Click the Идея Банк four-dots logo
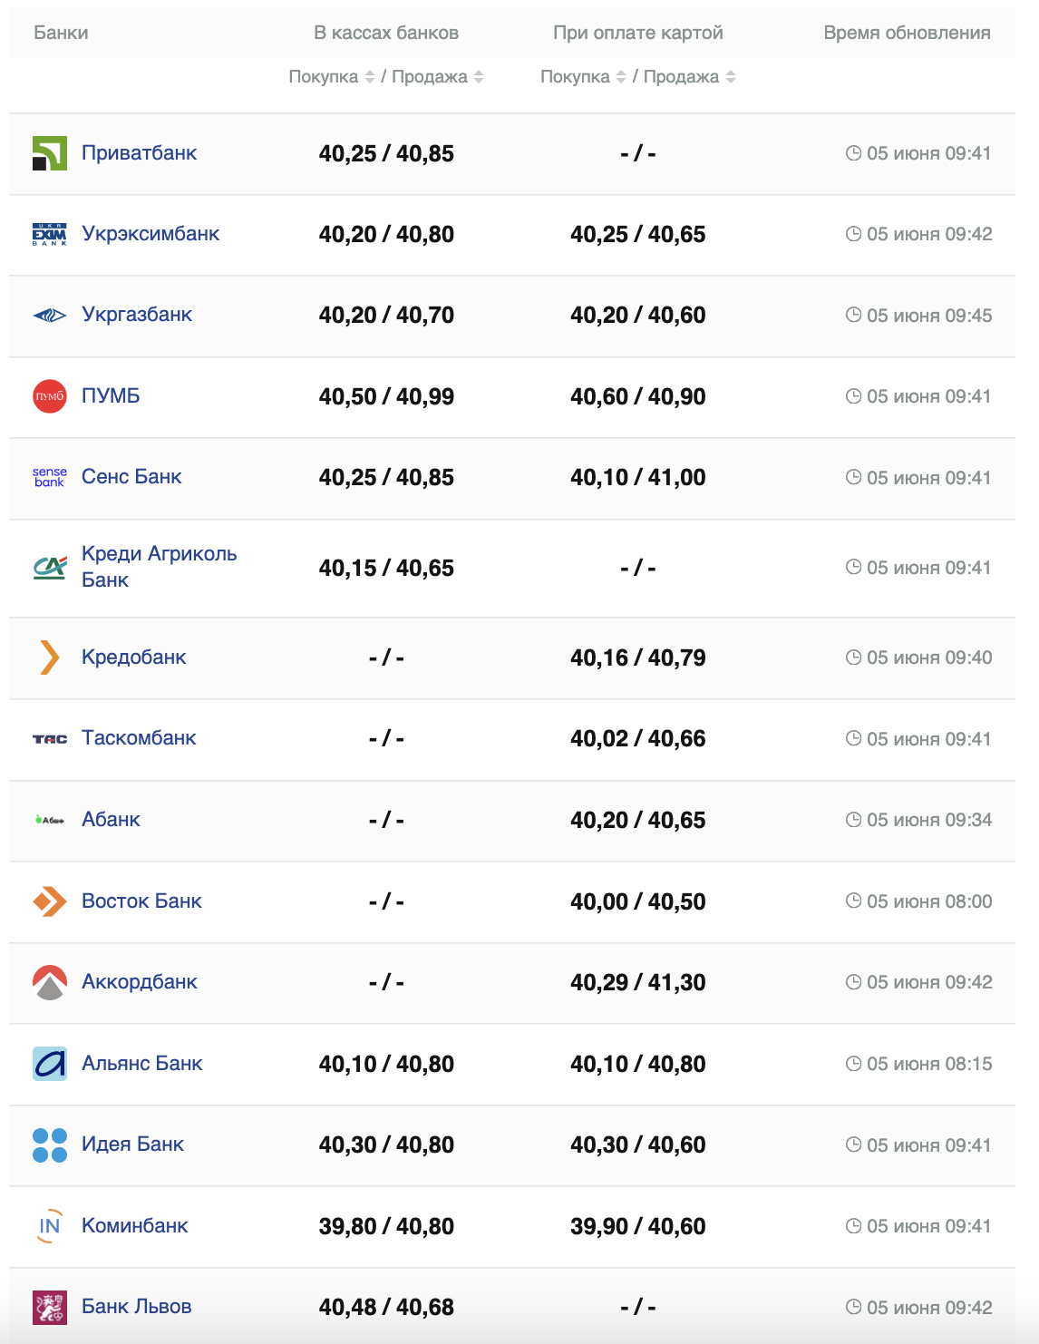 click(x=50, y=1145)
